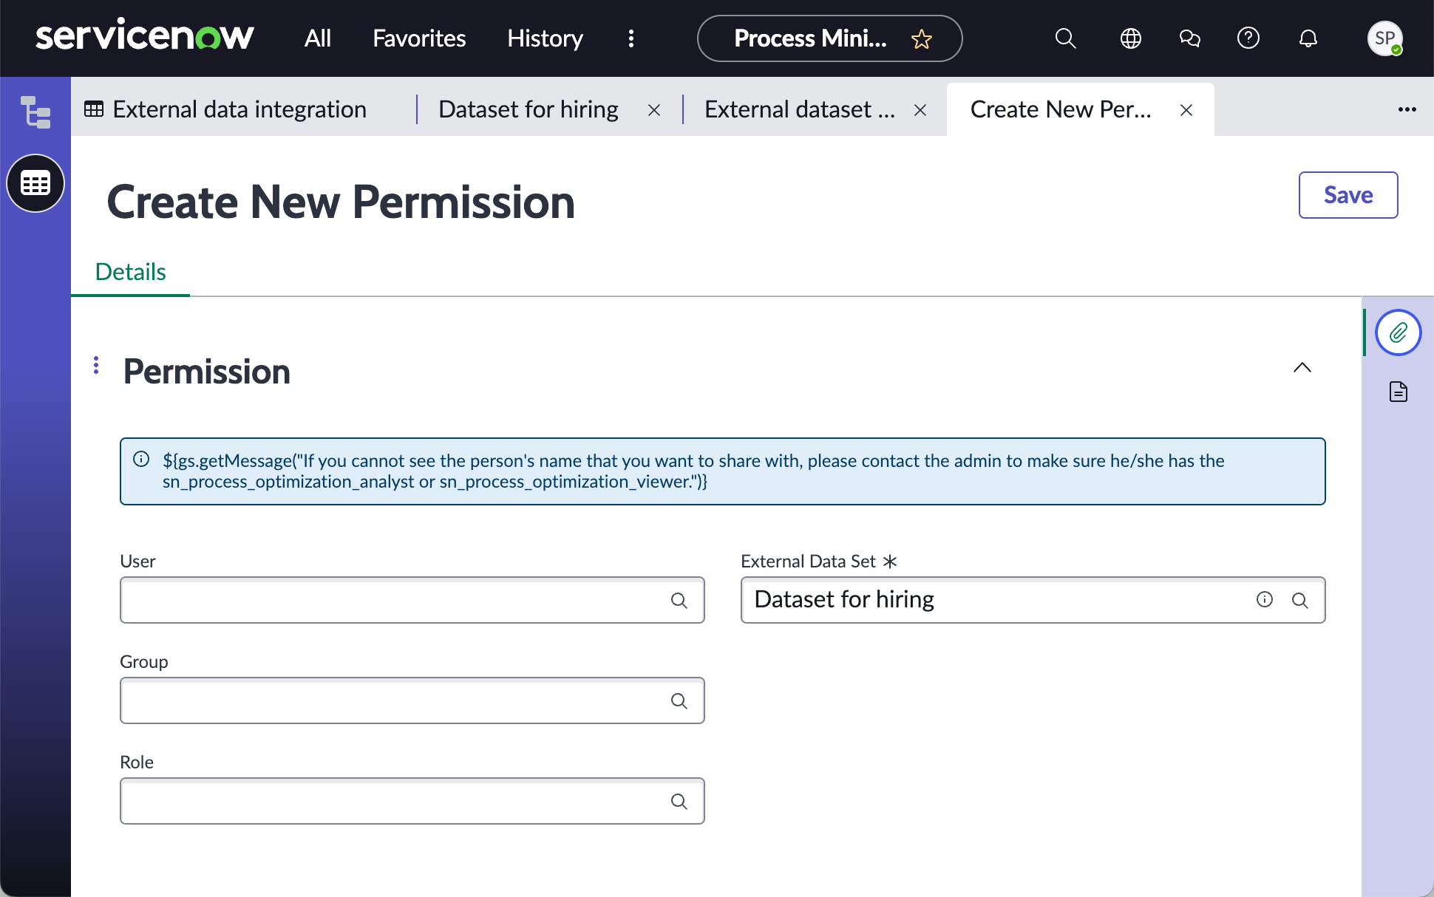This screenshot has height=897, width=1434.
Task: Open the document template sidebar icon
Action: coord(1398,392)
